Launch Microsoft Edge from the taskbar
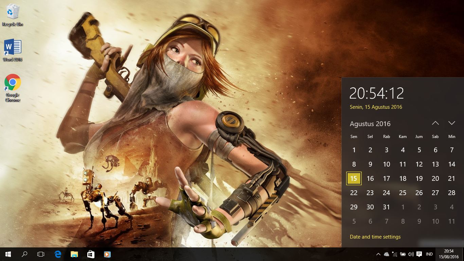This screenshot has height=261, width=464. click(58, 254)
